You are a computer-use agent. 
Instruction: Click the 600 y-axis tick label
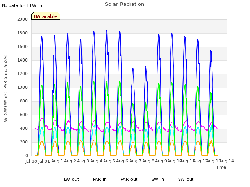(24, 115)
